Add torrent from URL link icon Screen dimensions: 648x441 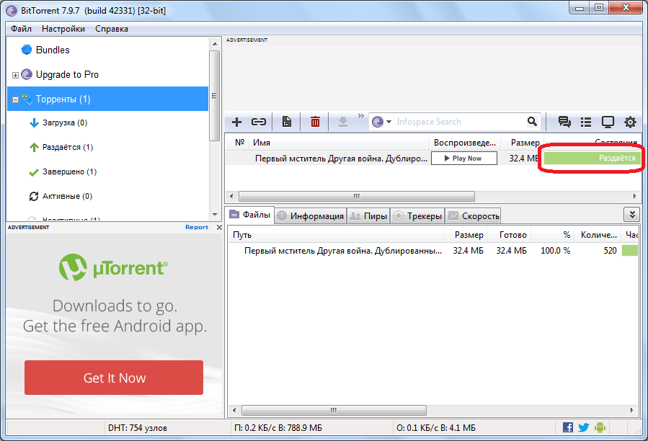coord(259,122)
